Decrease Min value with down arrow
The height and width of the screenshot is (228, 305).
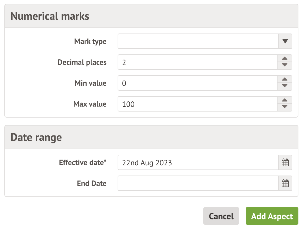285,86
